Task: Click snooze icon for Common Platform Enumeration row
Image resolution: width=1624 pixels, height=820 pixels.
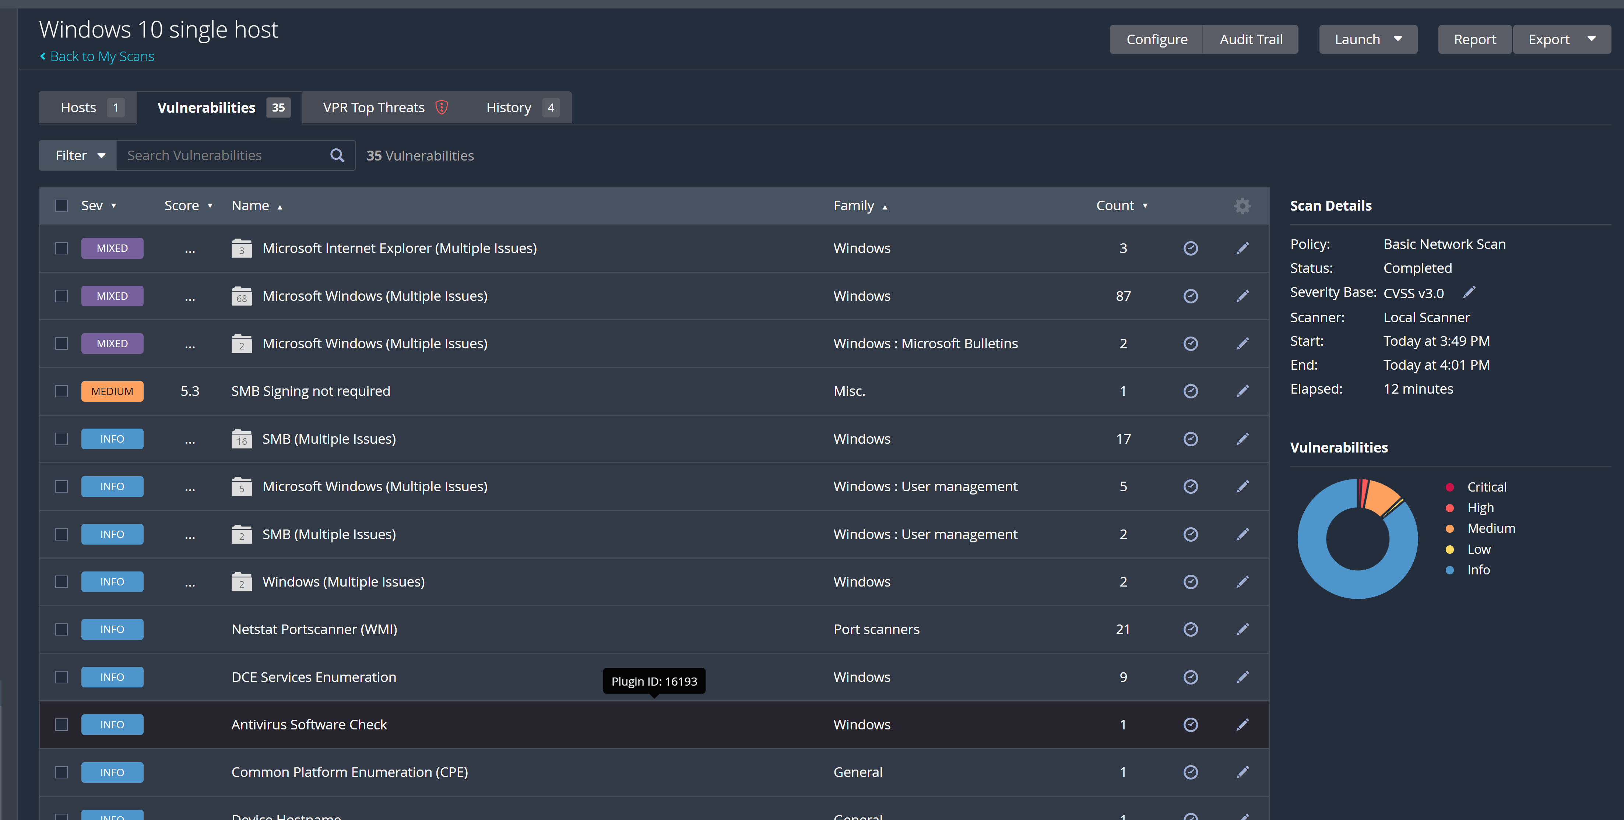Action: 1190,772
